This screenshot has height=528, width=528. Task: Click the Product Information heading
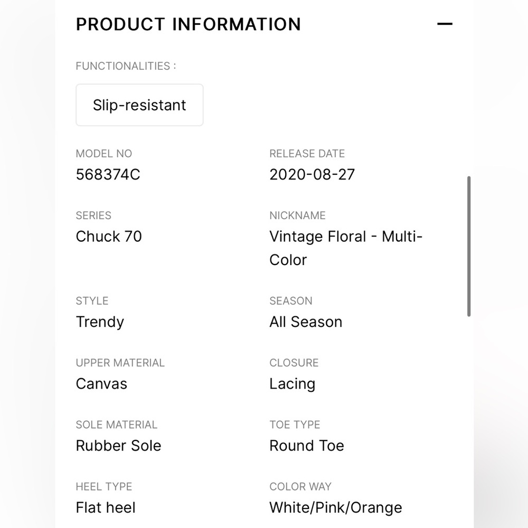click(x=188, y=24)
